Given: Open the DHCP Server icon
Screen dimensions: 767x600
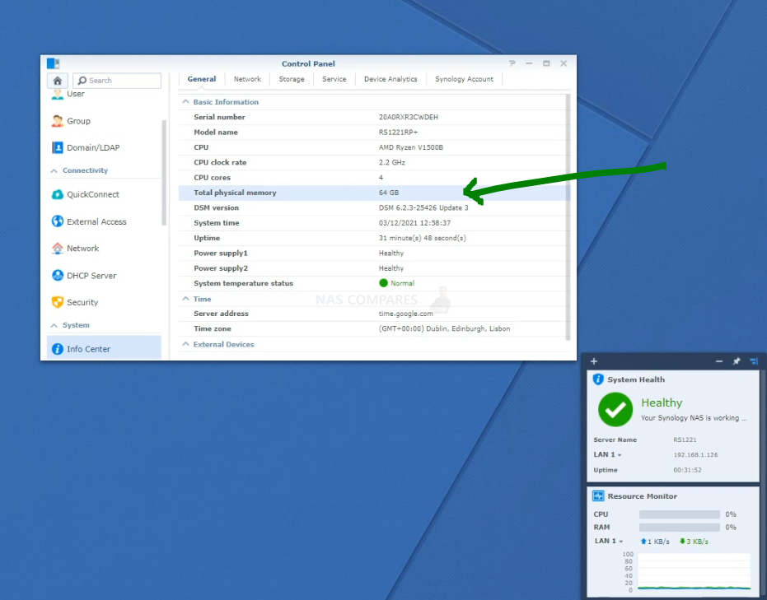Looking at the screenshot, I should pyautogui.click(x=57, y=276).
